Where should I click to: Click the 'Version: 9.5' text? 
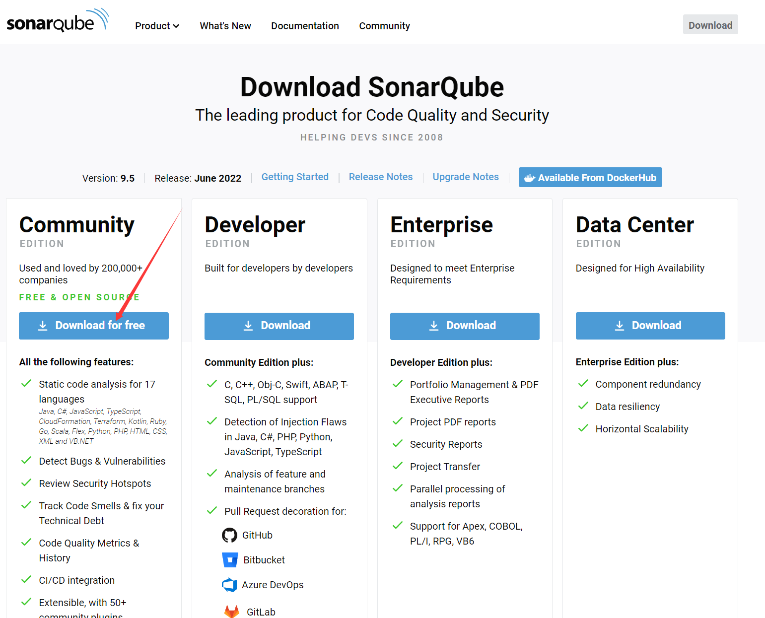click(108, 178)
